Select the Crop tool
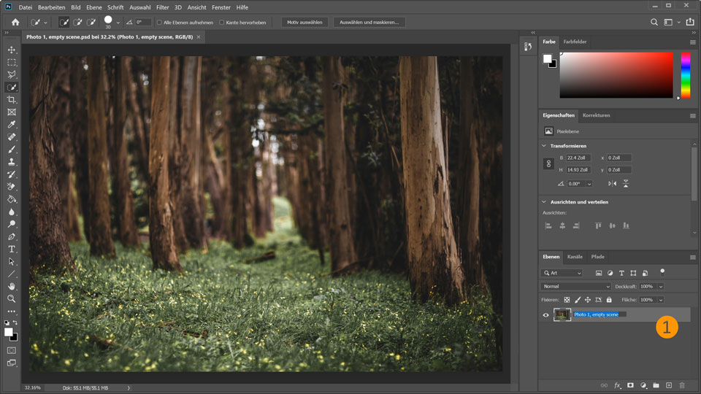Viewport: 701px width, 394px height. tap(12, 99)
